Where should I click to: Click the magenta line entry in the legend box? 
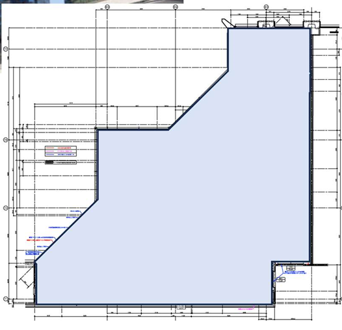(x=60, y=151)
